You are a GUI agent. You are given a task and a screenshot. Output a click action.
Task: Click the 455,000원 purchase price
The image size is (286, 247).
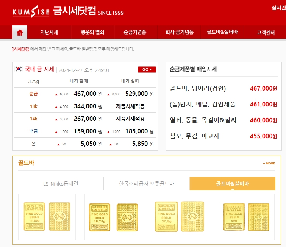263,136
